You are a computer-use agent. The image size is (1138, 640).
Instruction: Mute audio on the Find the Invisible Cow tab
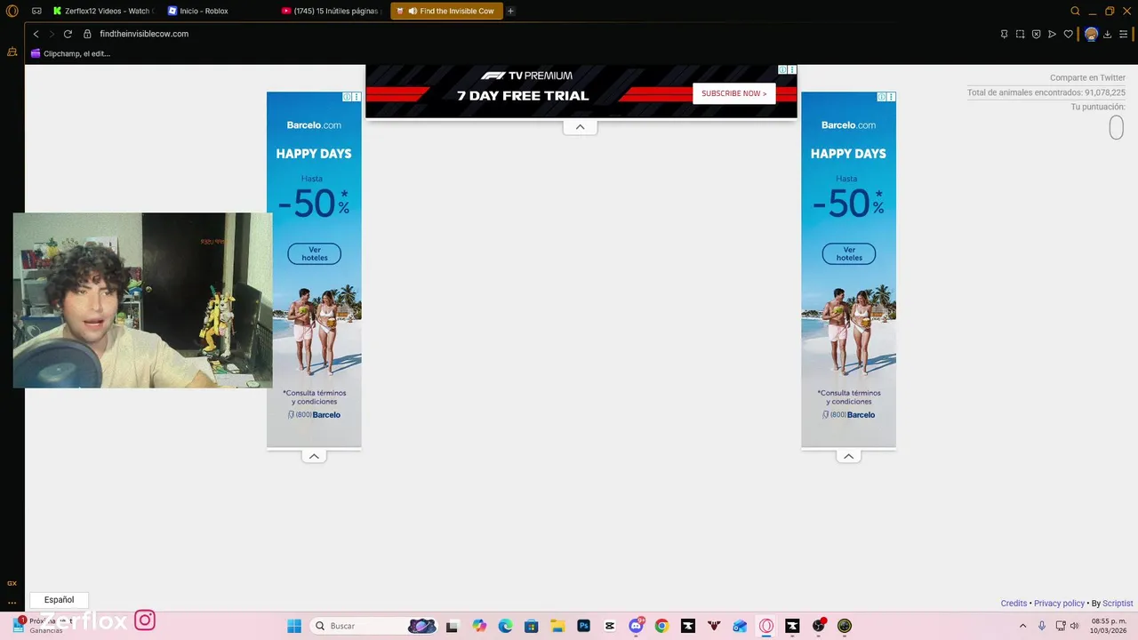point(413,11)
